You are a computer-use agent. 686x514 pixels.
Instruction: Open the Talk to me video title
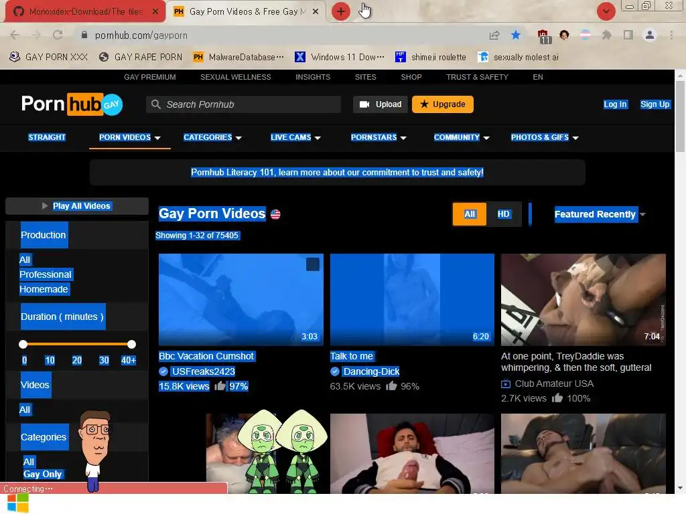click(352, 356)
